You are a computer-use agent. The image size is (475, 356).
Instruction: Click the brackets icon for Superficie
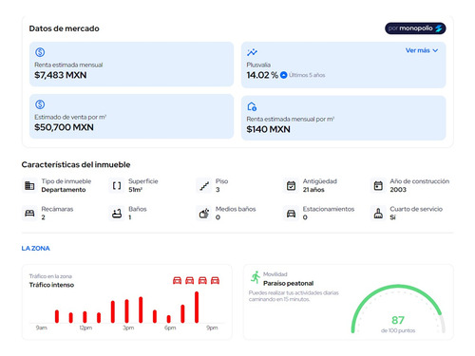point(117,185)
